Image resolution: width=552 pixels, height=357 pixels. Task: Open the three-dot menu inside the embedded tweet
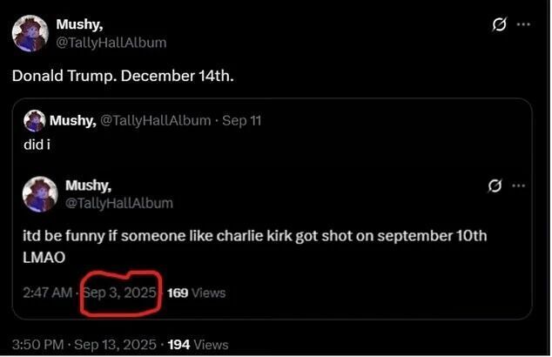pyautogui.click(x=519, y=185)
